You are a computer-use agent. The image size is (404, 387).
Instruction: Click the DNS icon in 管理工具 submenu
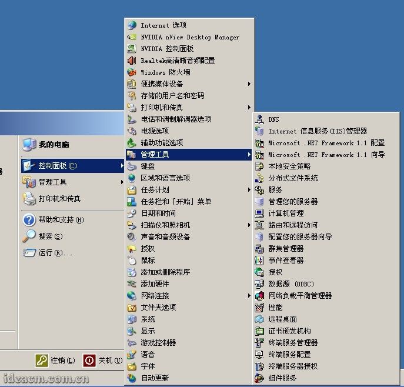click(x=259, y=119)
